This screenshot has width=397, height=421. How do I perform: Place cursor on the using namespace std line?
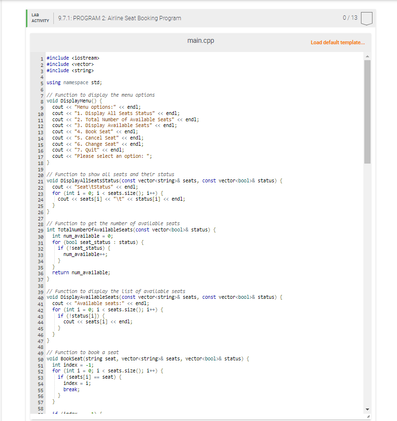click(72, 82)
